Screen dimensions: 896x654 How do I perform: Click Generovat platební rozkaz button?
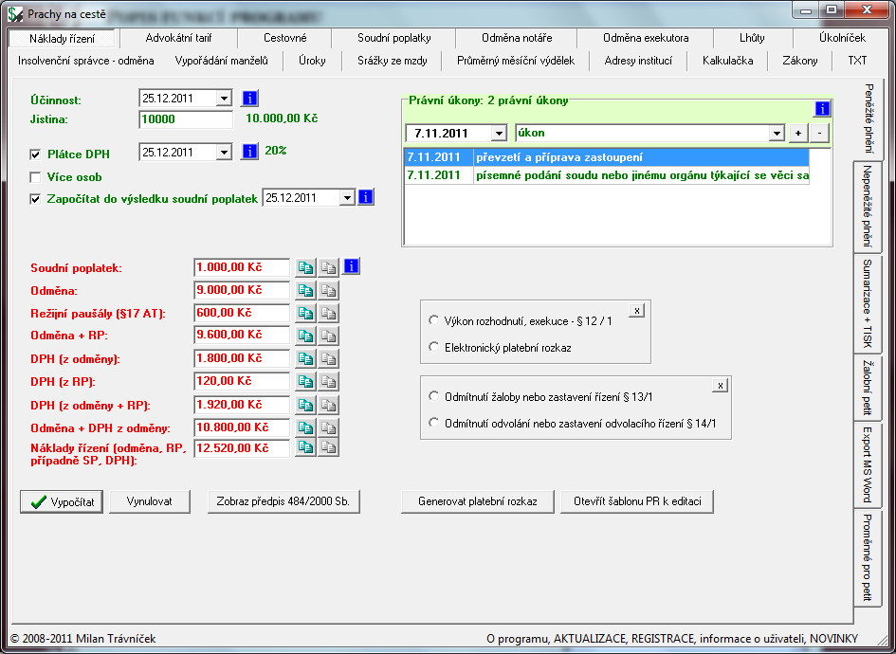click(478, 502)
